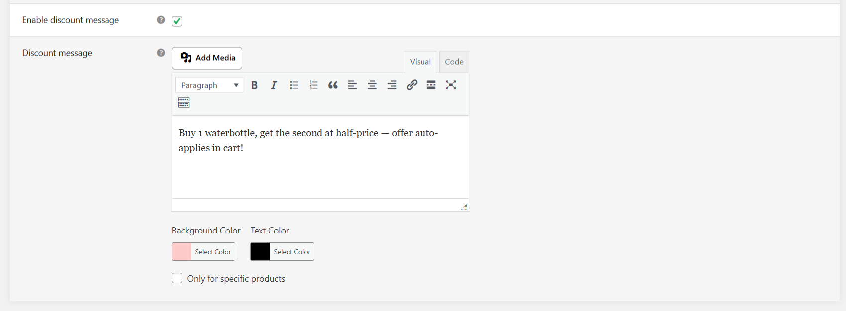Open fullscreen editor mode
This screenshot has width=846, height=311.
click(451, 85)
